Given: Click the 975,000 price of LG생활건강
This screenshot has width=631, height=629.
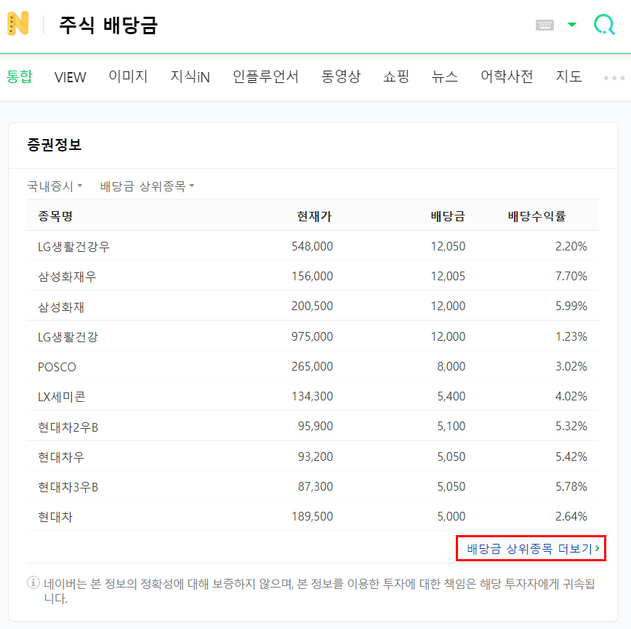Looking at the screenshot, I should (x=313, y=336).
